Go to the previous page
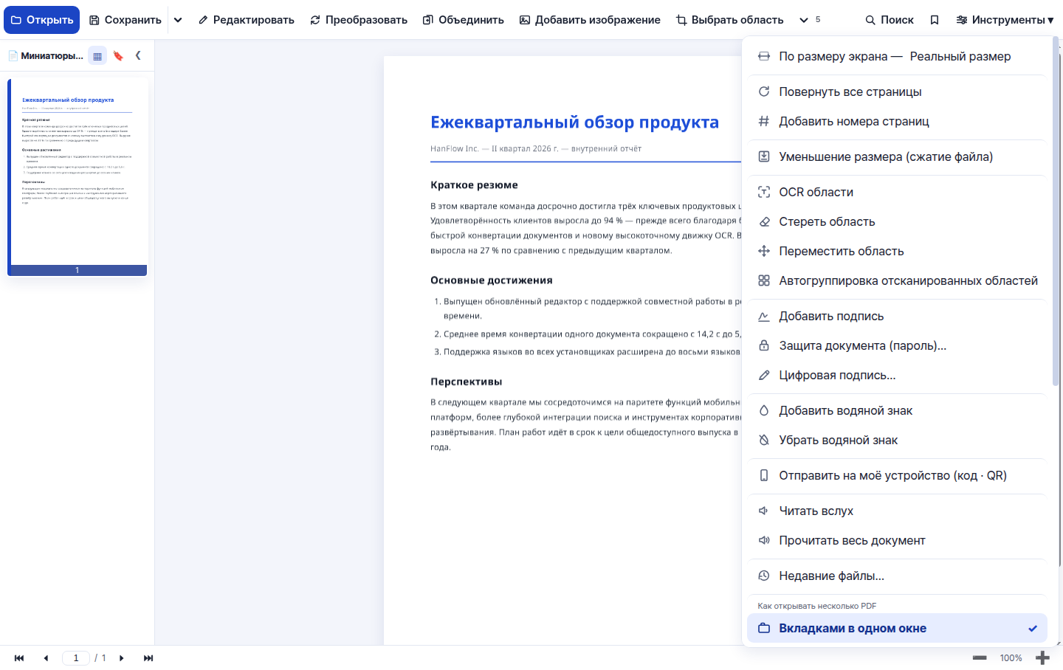This screenshot has width=1063, height=670. pos(46,658)
